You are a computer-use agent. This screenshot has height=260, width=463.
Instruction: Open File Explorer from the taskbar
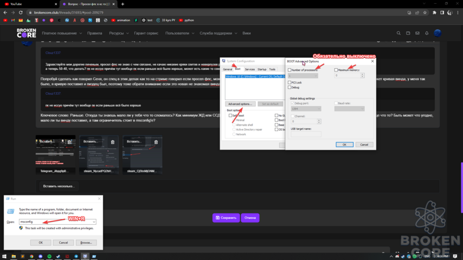[14, 256]
